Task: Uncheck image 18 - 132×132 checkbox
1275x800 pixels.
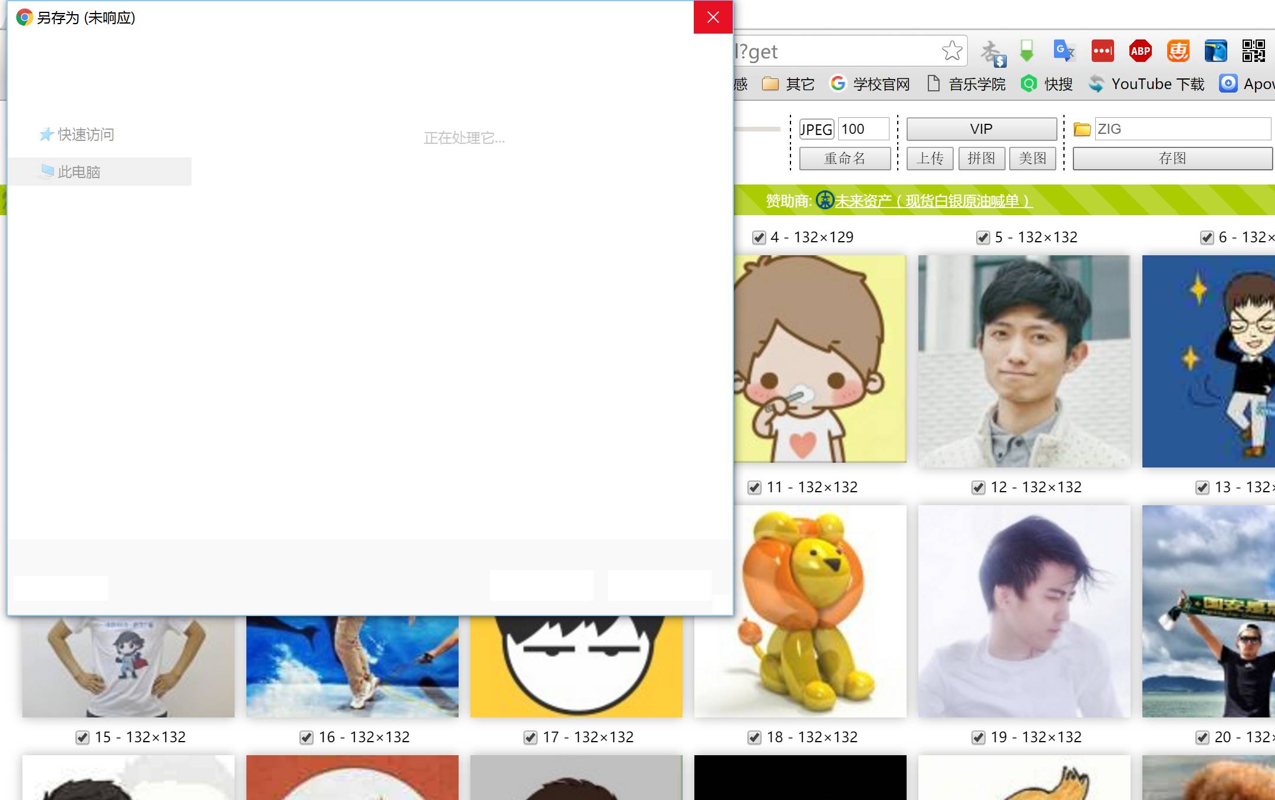Action: (x=754, y=738)
